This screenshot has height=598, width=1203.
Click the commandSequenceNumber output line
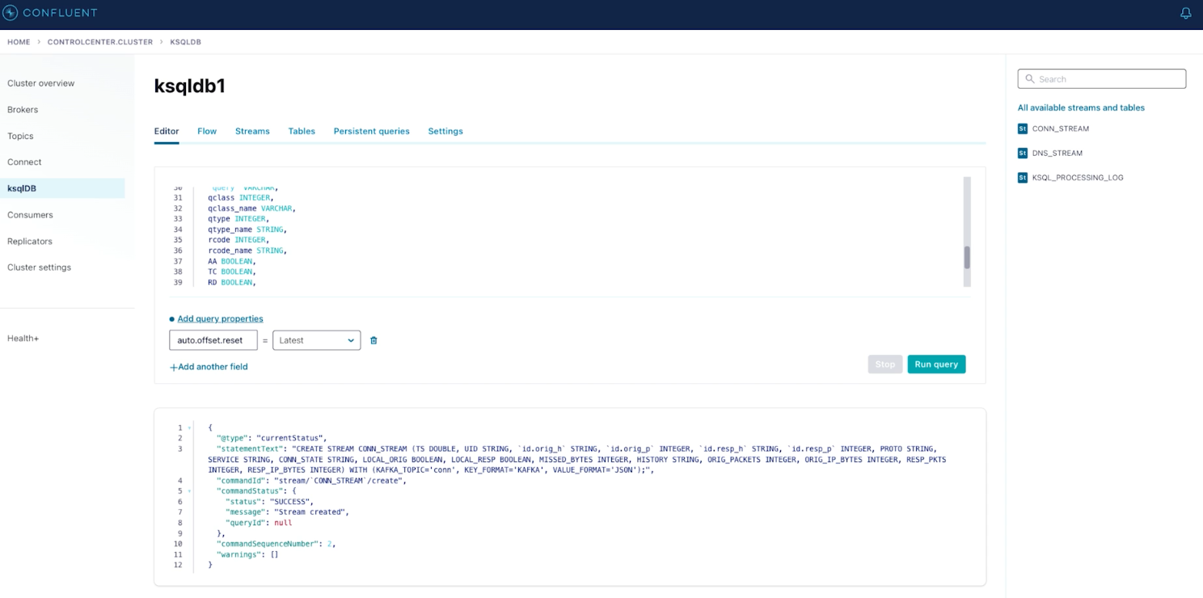click(276, 544)
